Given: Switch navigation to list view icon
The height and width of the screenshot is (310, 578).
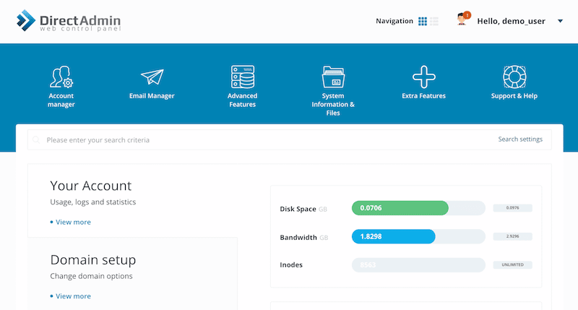Looking at the screenshot, I should click(x=434, y=22).
